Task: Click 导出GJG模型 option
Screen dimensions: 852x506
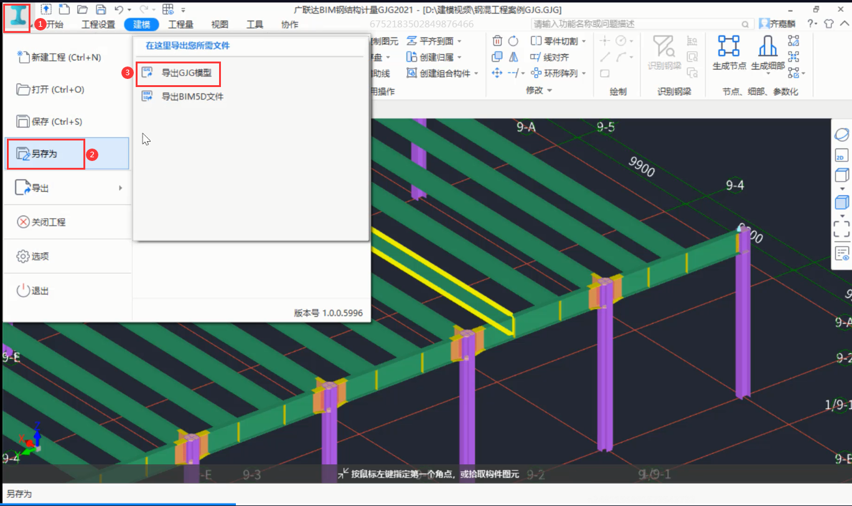Action: point(180,73)
